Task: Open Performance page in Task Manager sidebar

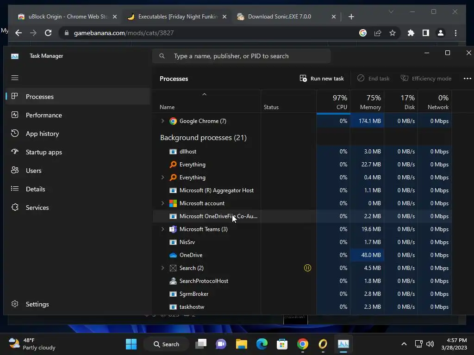Action: click(78, 115)
